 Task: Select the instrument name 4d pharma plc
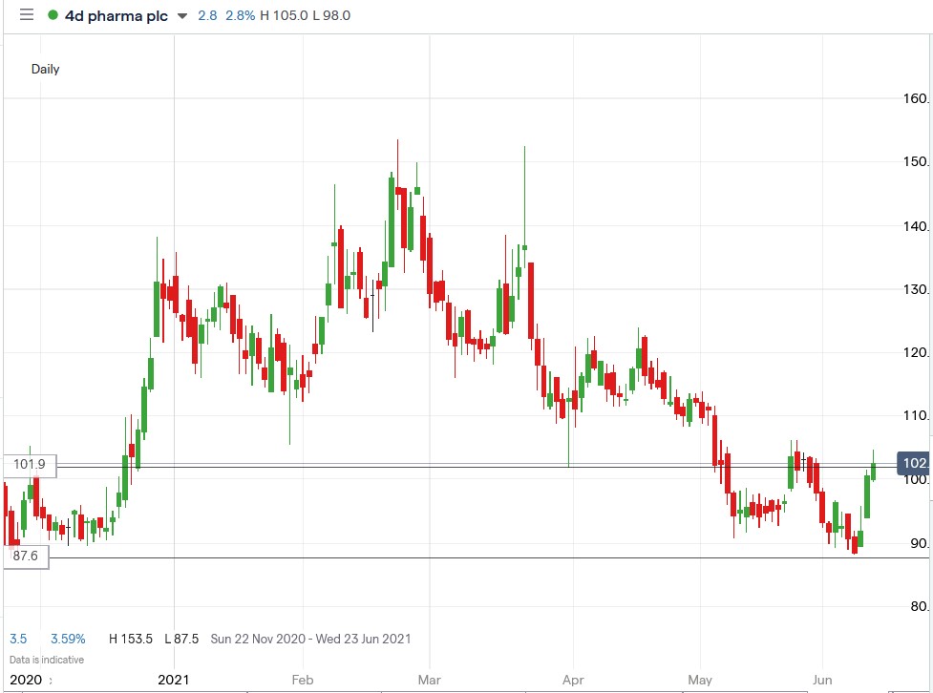[x=117, y=15]
